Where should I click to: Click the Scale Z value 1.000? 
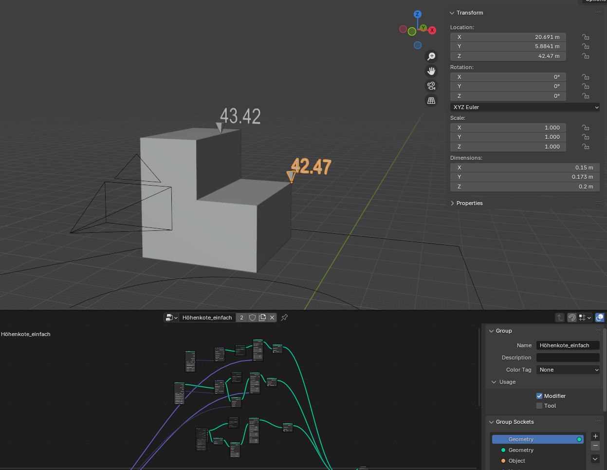[x=508, y=147]
